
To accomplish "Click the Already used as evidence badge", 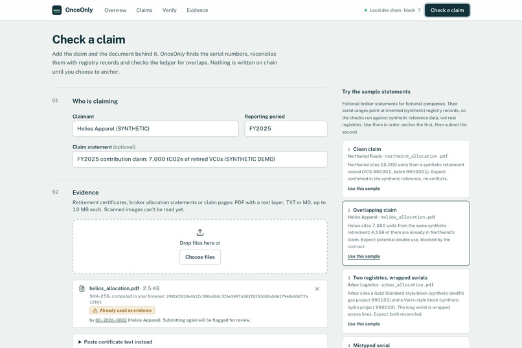I will (x=122, y=310).
